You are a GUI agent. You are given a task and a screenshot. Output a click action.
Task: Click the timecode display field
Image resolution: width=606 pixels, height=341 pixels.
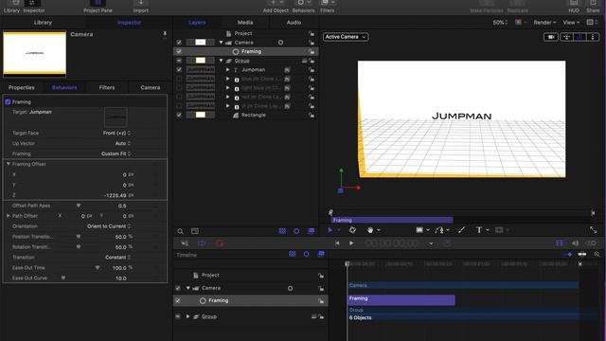coord(392,243)
